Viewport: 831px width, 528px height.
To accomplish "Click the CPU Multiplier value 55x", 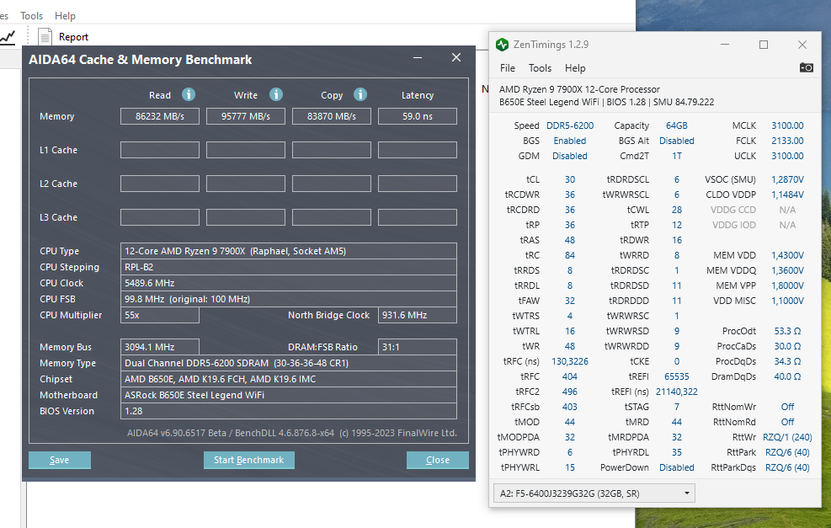I will click(160, 315).
